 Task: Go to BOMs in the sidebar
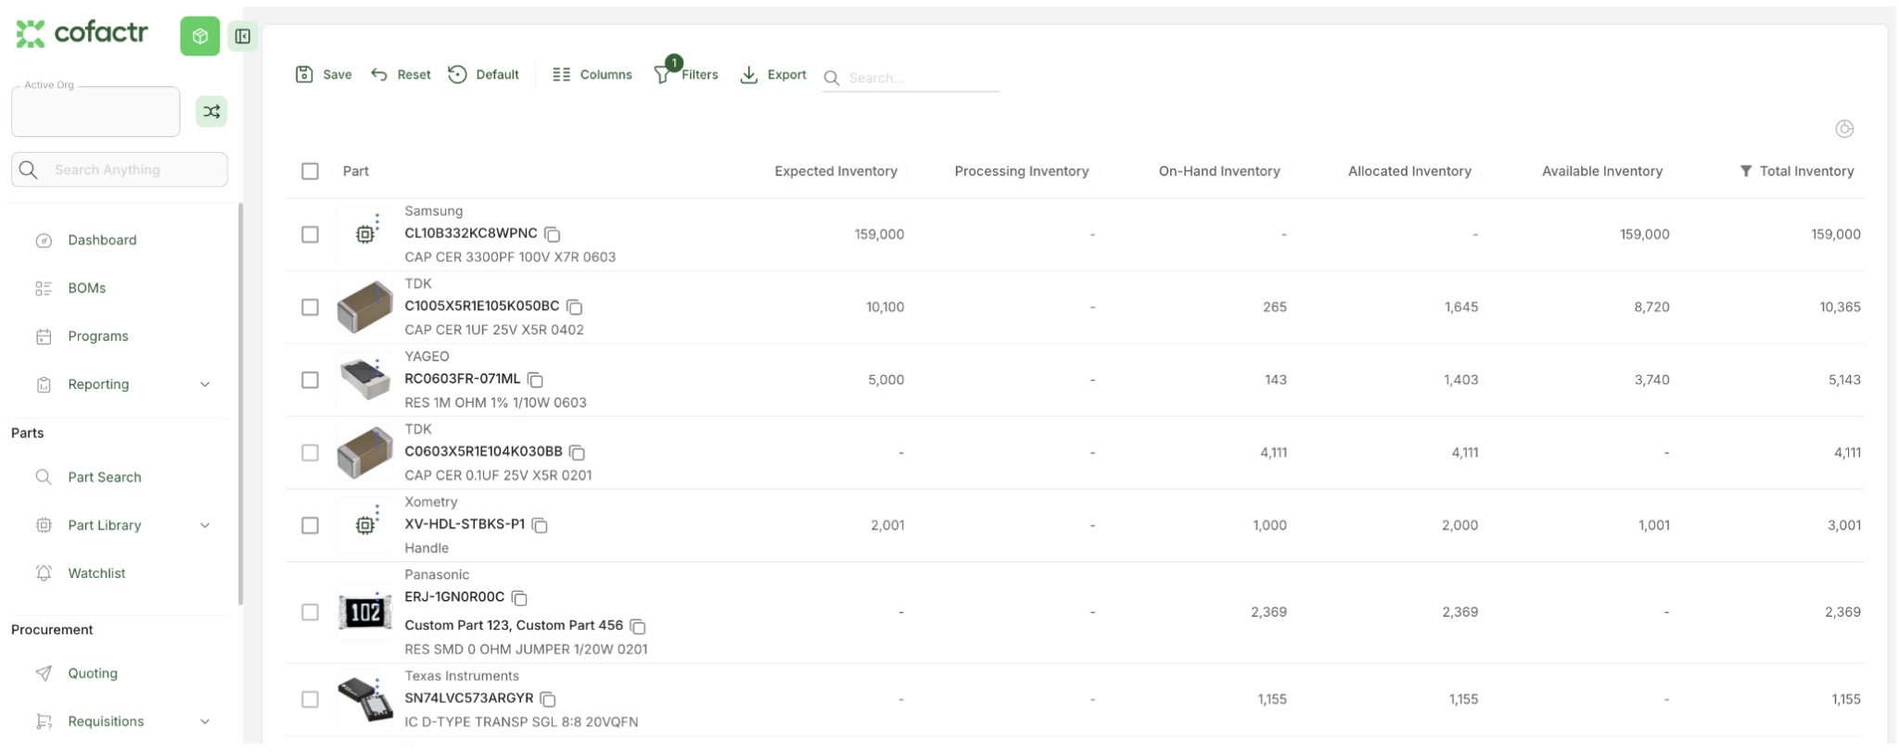(87, 288)
